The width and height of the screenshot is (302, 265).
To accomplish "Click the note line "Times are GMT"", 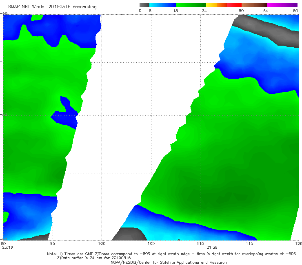I will click(x=79, y=254).
